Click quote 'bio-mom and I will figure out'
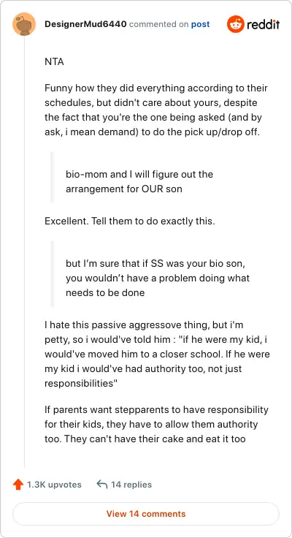This screenshot has width=292, height=538. pyautogui.click(x=139, y=181)
